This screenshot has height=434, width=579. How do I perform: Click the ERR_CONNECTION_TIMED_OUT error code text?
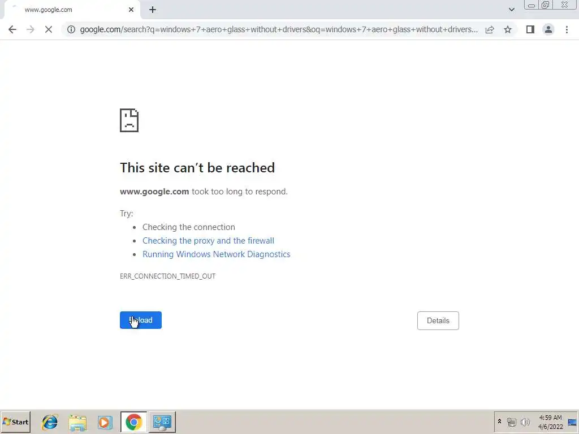pyautogui.click(x=167, y=276)
